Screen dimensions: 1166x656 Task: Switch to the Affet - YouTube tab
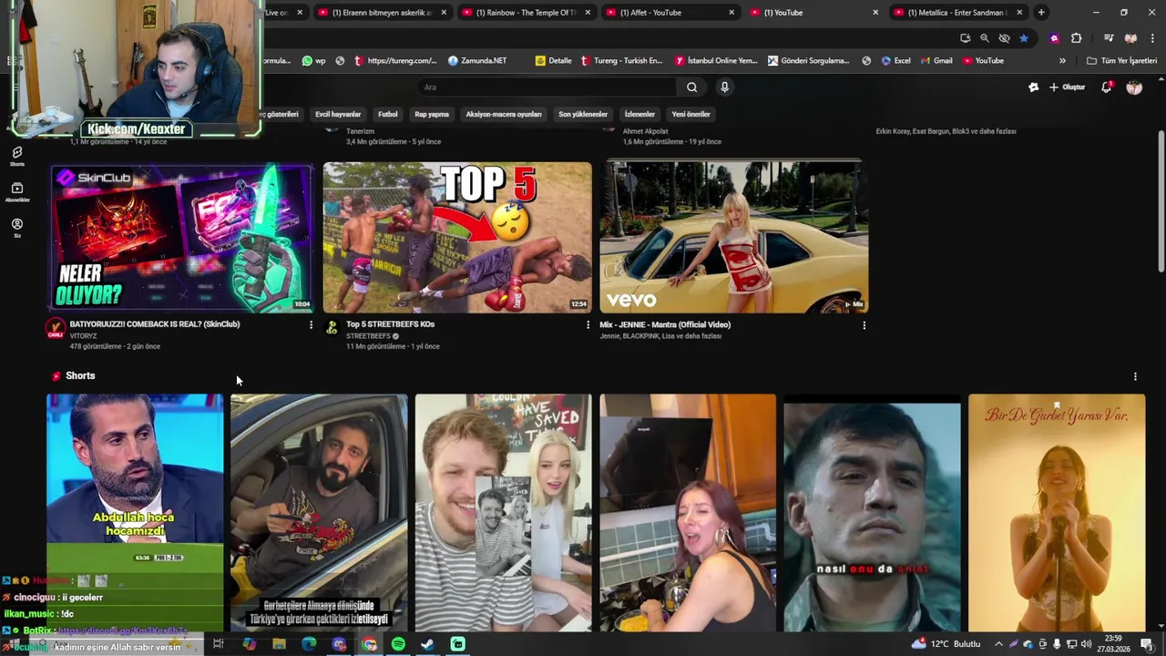coord(668,13)
